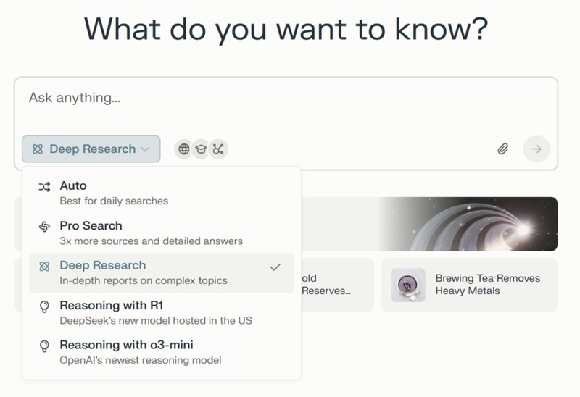
Task: Click the Ask anything input field
Action: tap(285, 98)
